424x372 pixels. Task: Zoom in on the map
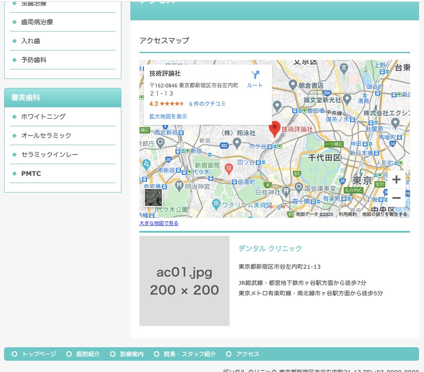pyautogui.click(x=396, y=179)
